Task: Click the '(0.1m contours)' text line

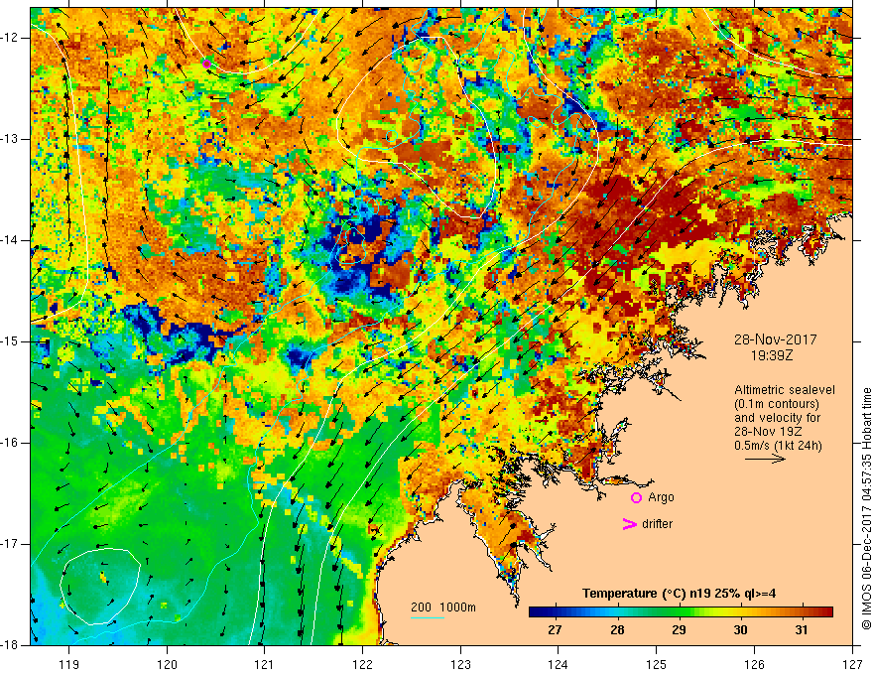Action: pos(777,404)
